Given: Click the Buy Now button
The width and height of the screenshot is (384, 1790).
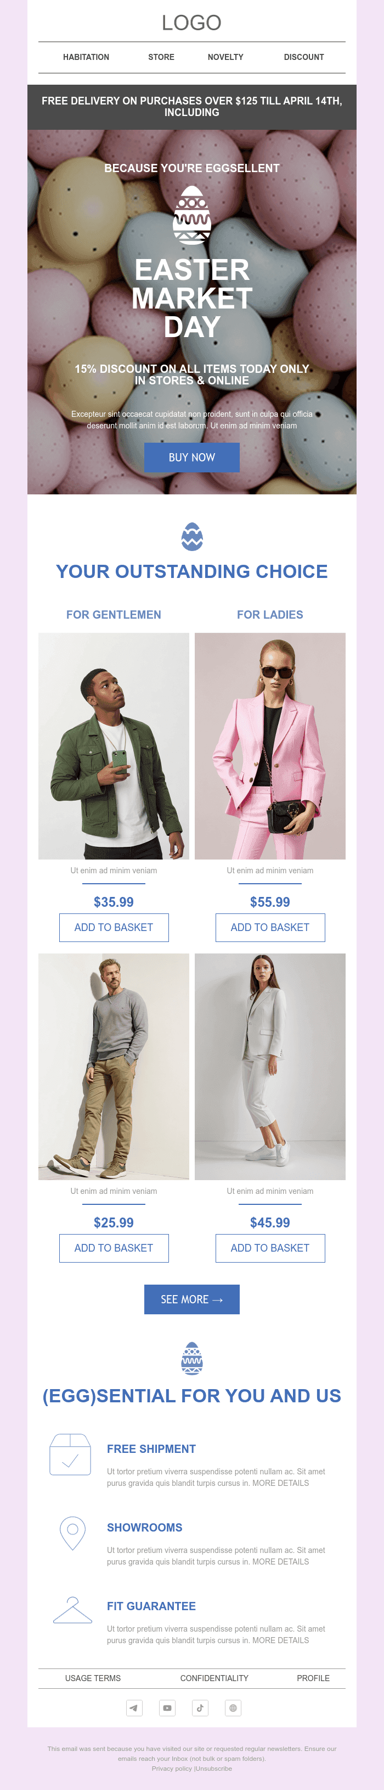Looking at the screenshot, I should pos(192,457).
